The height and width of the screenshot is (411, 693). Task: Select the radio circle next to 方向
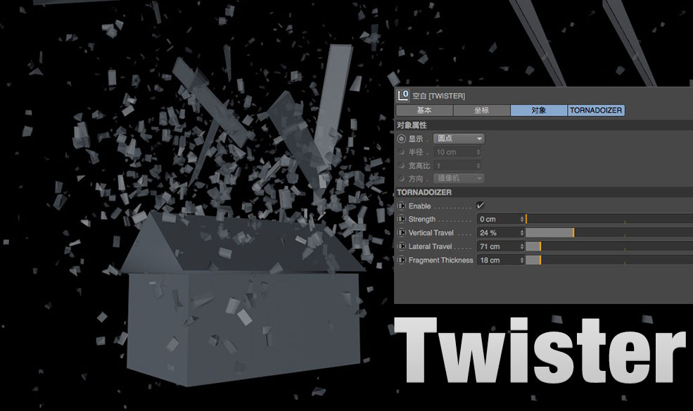pos(400,178)
